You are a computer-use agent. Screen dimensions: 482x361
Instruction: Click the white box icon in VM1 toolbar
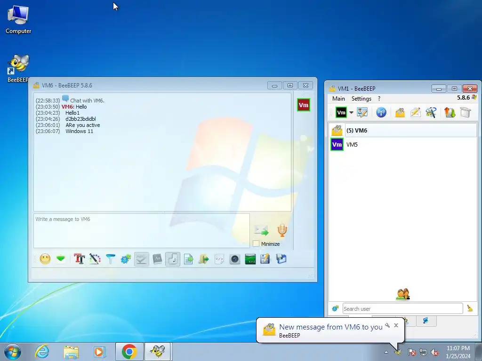(466, 112)
